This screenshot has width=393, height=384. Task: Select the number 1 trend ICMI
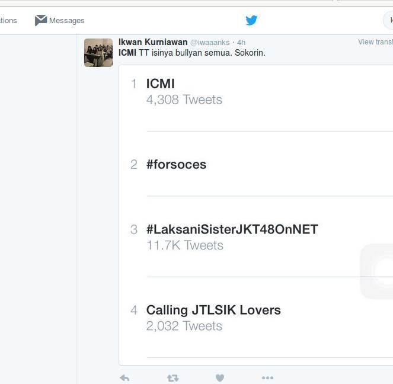[x=160, y=84]
